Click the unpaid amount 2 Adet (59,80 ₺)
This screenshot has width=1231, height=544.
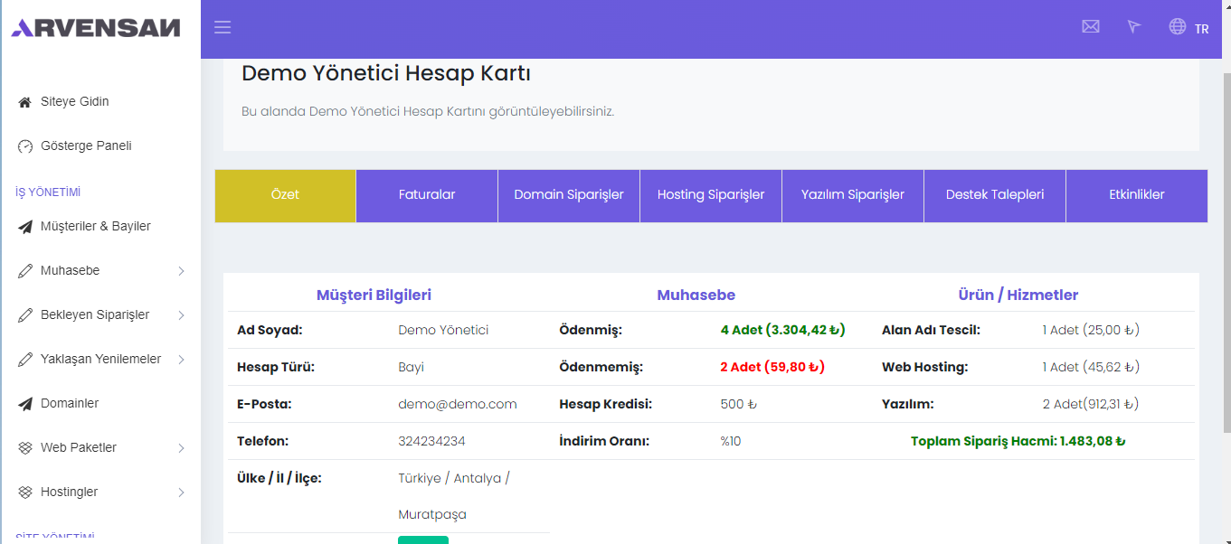tap(772, 367)
